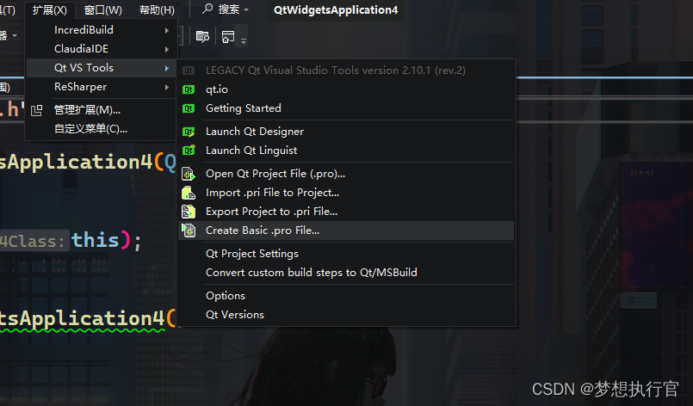This screenshot has height=406, width=693.
Task: Open the 窗口(W) menu
Action: click(x=103, y=9)
